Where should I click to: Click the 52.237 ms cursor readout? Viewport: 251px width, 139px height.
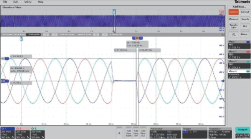[x=150, y=50]
